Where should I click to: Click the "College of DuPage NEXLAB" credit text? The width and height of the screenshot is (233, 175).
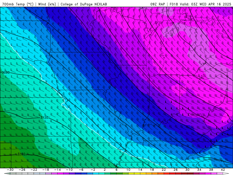point(84,4)
